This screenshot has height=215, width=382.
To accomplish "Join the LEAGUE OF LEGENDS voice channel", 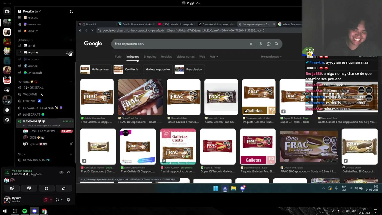I will (45, 108).
